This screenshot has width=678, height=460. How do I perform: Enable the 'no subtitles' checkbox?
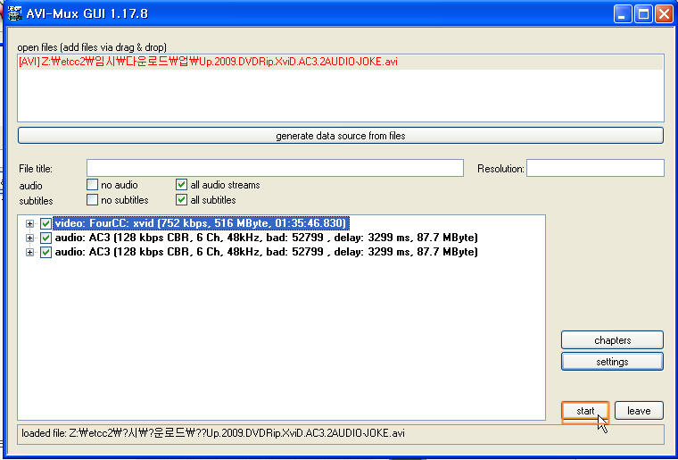coord(92,200)
